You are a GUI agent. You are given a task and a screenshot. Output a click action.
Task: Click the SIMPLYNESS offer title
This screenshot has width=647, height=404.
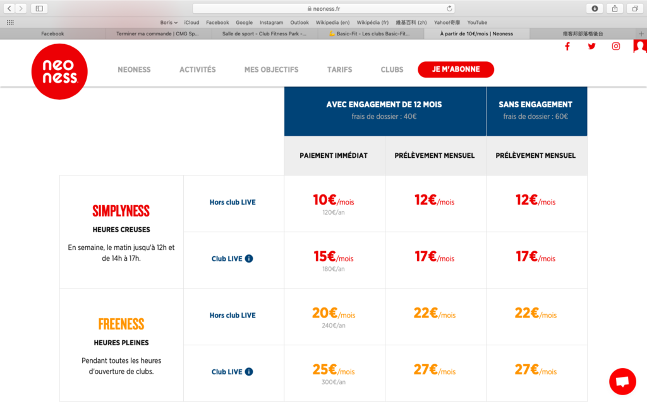coord(121,211)
